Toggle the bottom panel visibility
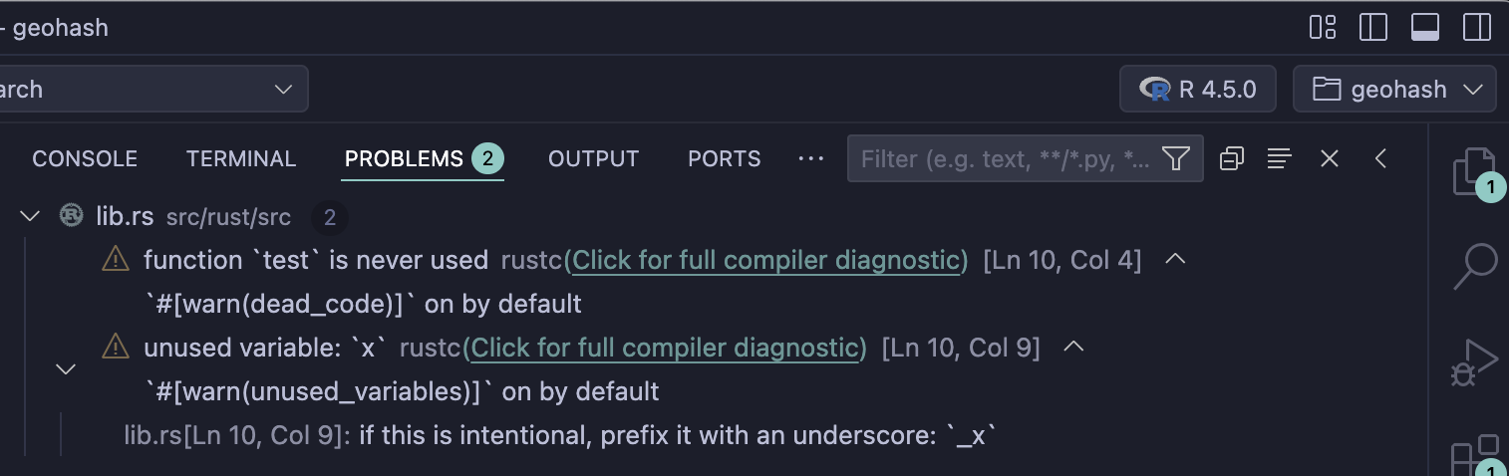This screenshot has height=476, width=1509. coord(1425,27)
